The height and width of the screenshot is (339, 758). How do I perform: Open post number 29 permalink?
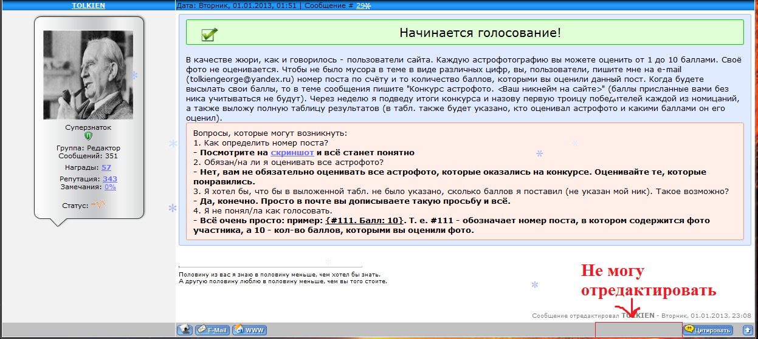tap(360, 5)
